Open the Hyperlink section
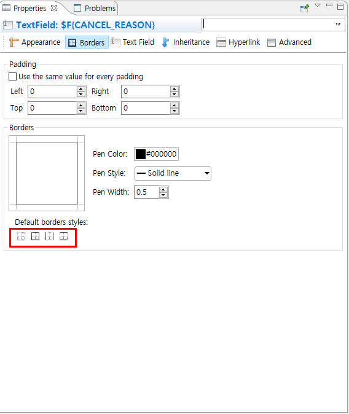 pos(238,42)
